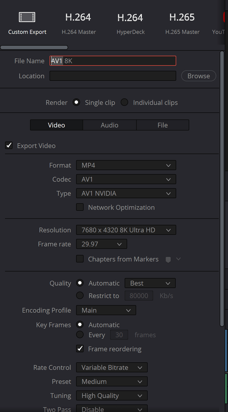Open the Codec dropdown showing AV1
This screenshot has width=228, height=412.
click(126, 179)
